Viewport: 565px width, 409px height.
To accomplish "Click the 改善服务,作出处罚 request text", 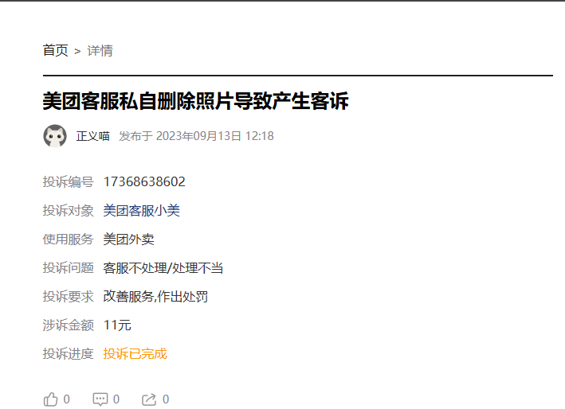I will (155, 297).
